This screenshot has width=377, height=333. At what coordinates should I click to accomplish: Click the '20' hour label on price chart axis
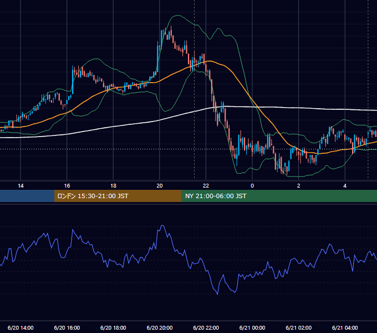point(160,186)
